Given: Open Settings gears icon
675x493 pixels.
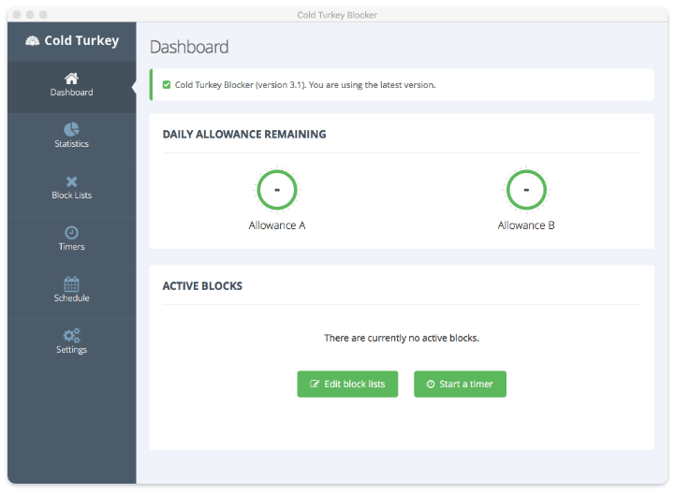Looking at the screenshot, I should pyautogui.click(x=71, y=336).
